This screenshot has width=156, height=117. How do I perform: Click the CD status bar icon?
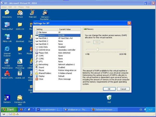coord(7,114)
